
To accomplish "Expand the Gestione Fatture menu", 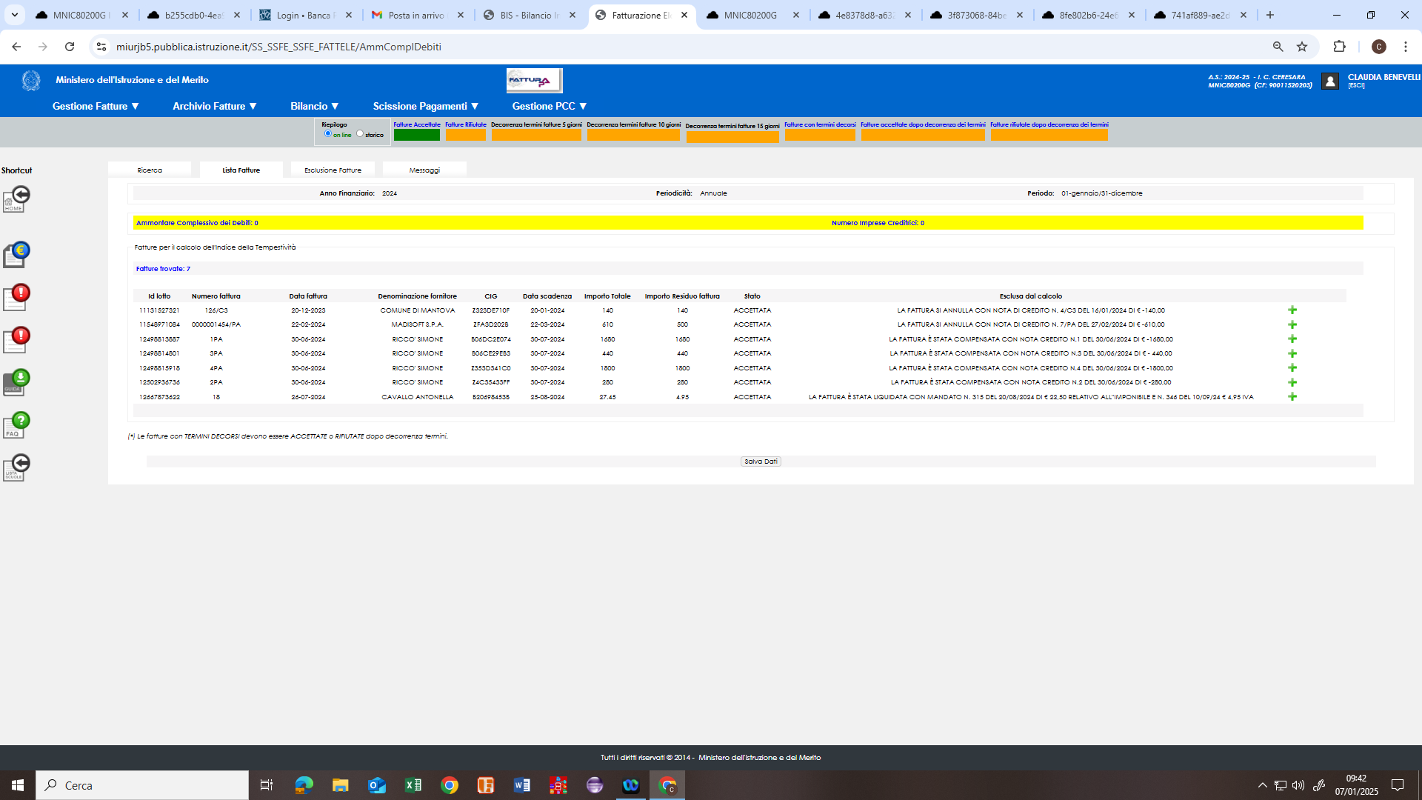I will [96, 106].
